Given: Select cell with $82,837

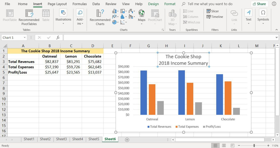Looking at the screenshot, I should click(49, 62).
